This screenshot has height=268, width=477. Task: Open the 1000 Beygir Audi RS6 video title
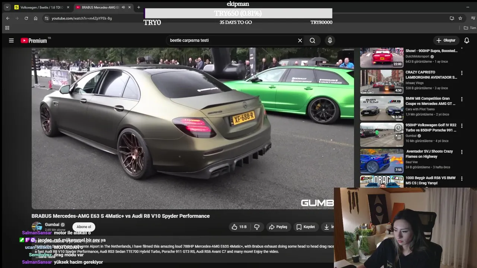(431, 181)
